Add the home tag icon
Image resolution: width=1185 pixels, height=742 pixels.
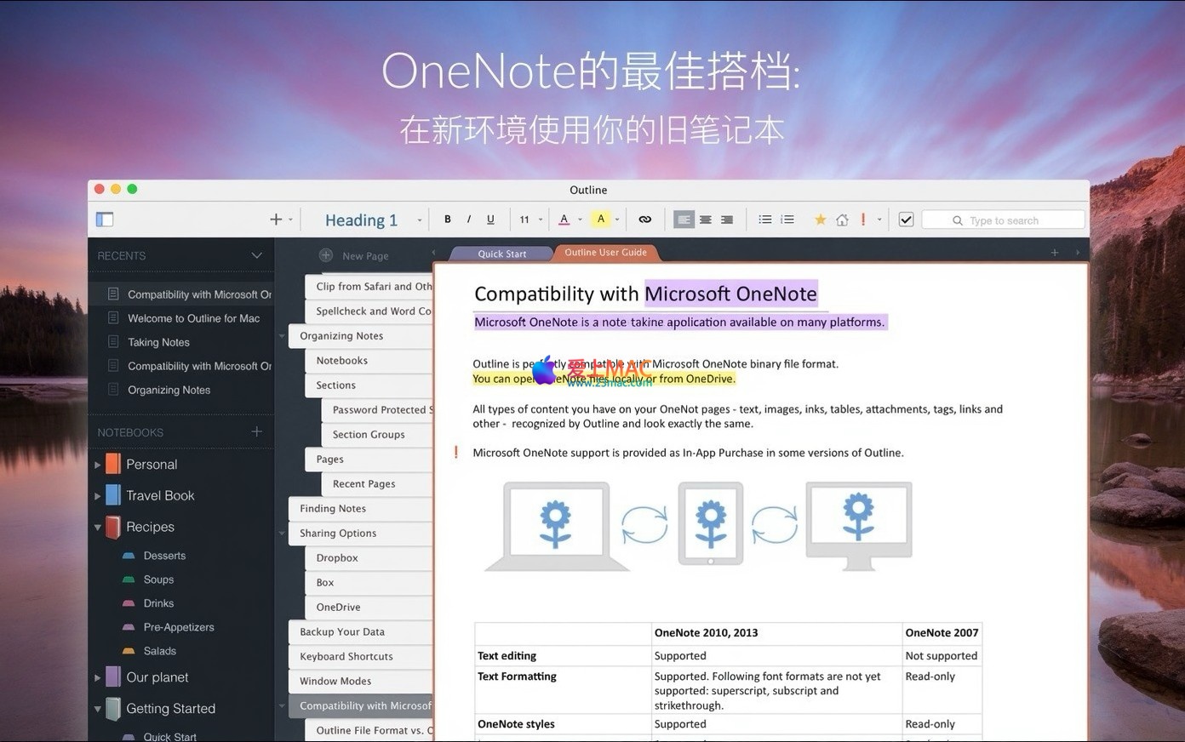(842, 220)
